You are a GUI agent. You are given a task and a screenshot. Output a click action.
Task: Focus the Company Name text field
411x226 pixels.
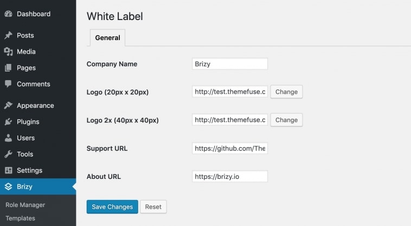[x=230, y=64]
